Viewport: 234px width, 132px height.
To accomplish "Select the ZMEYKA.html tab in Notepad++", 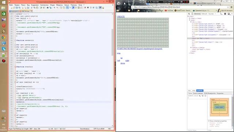I will pyautogui.click(x=26, y=11).
